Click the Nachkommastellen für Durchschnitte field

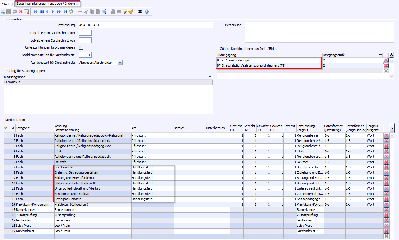point(85,55)
